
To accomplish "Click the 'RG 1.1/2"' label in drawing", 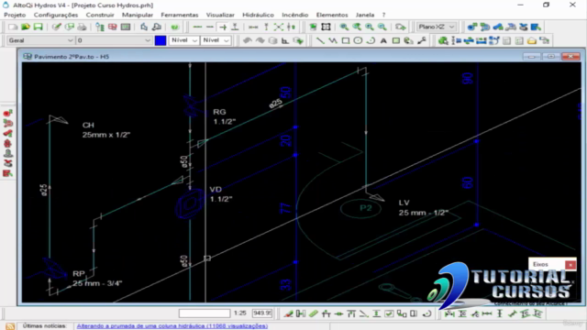I will [224, 116].
